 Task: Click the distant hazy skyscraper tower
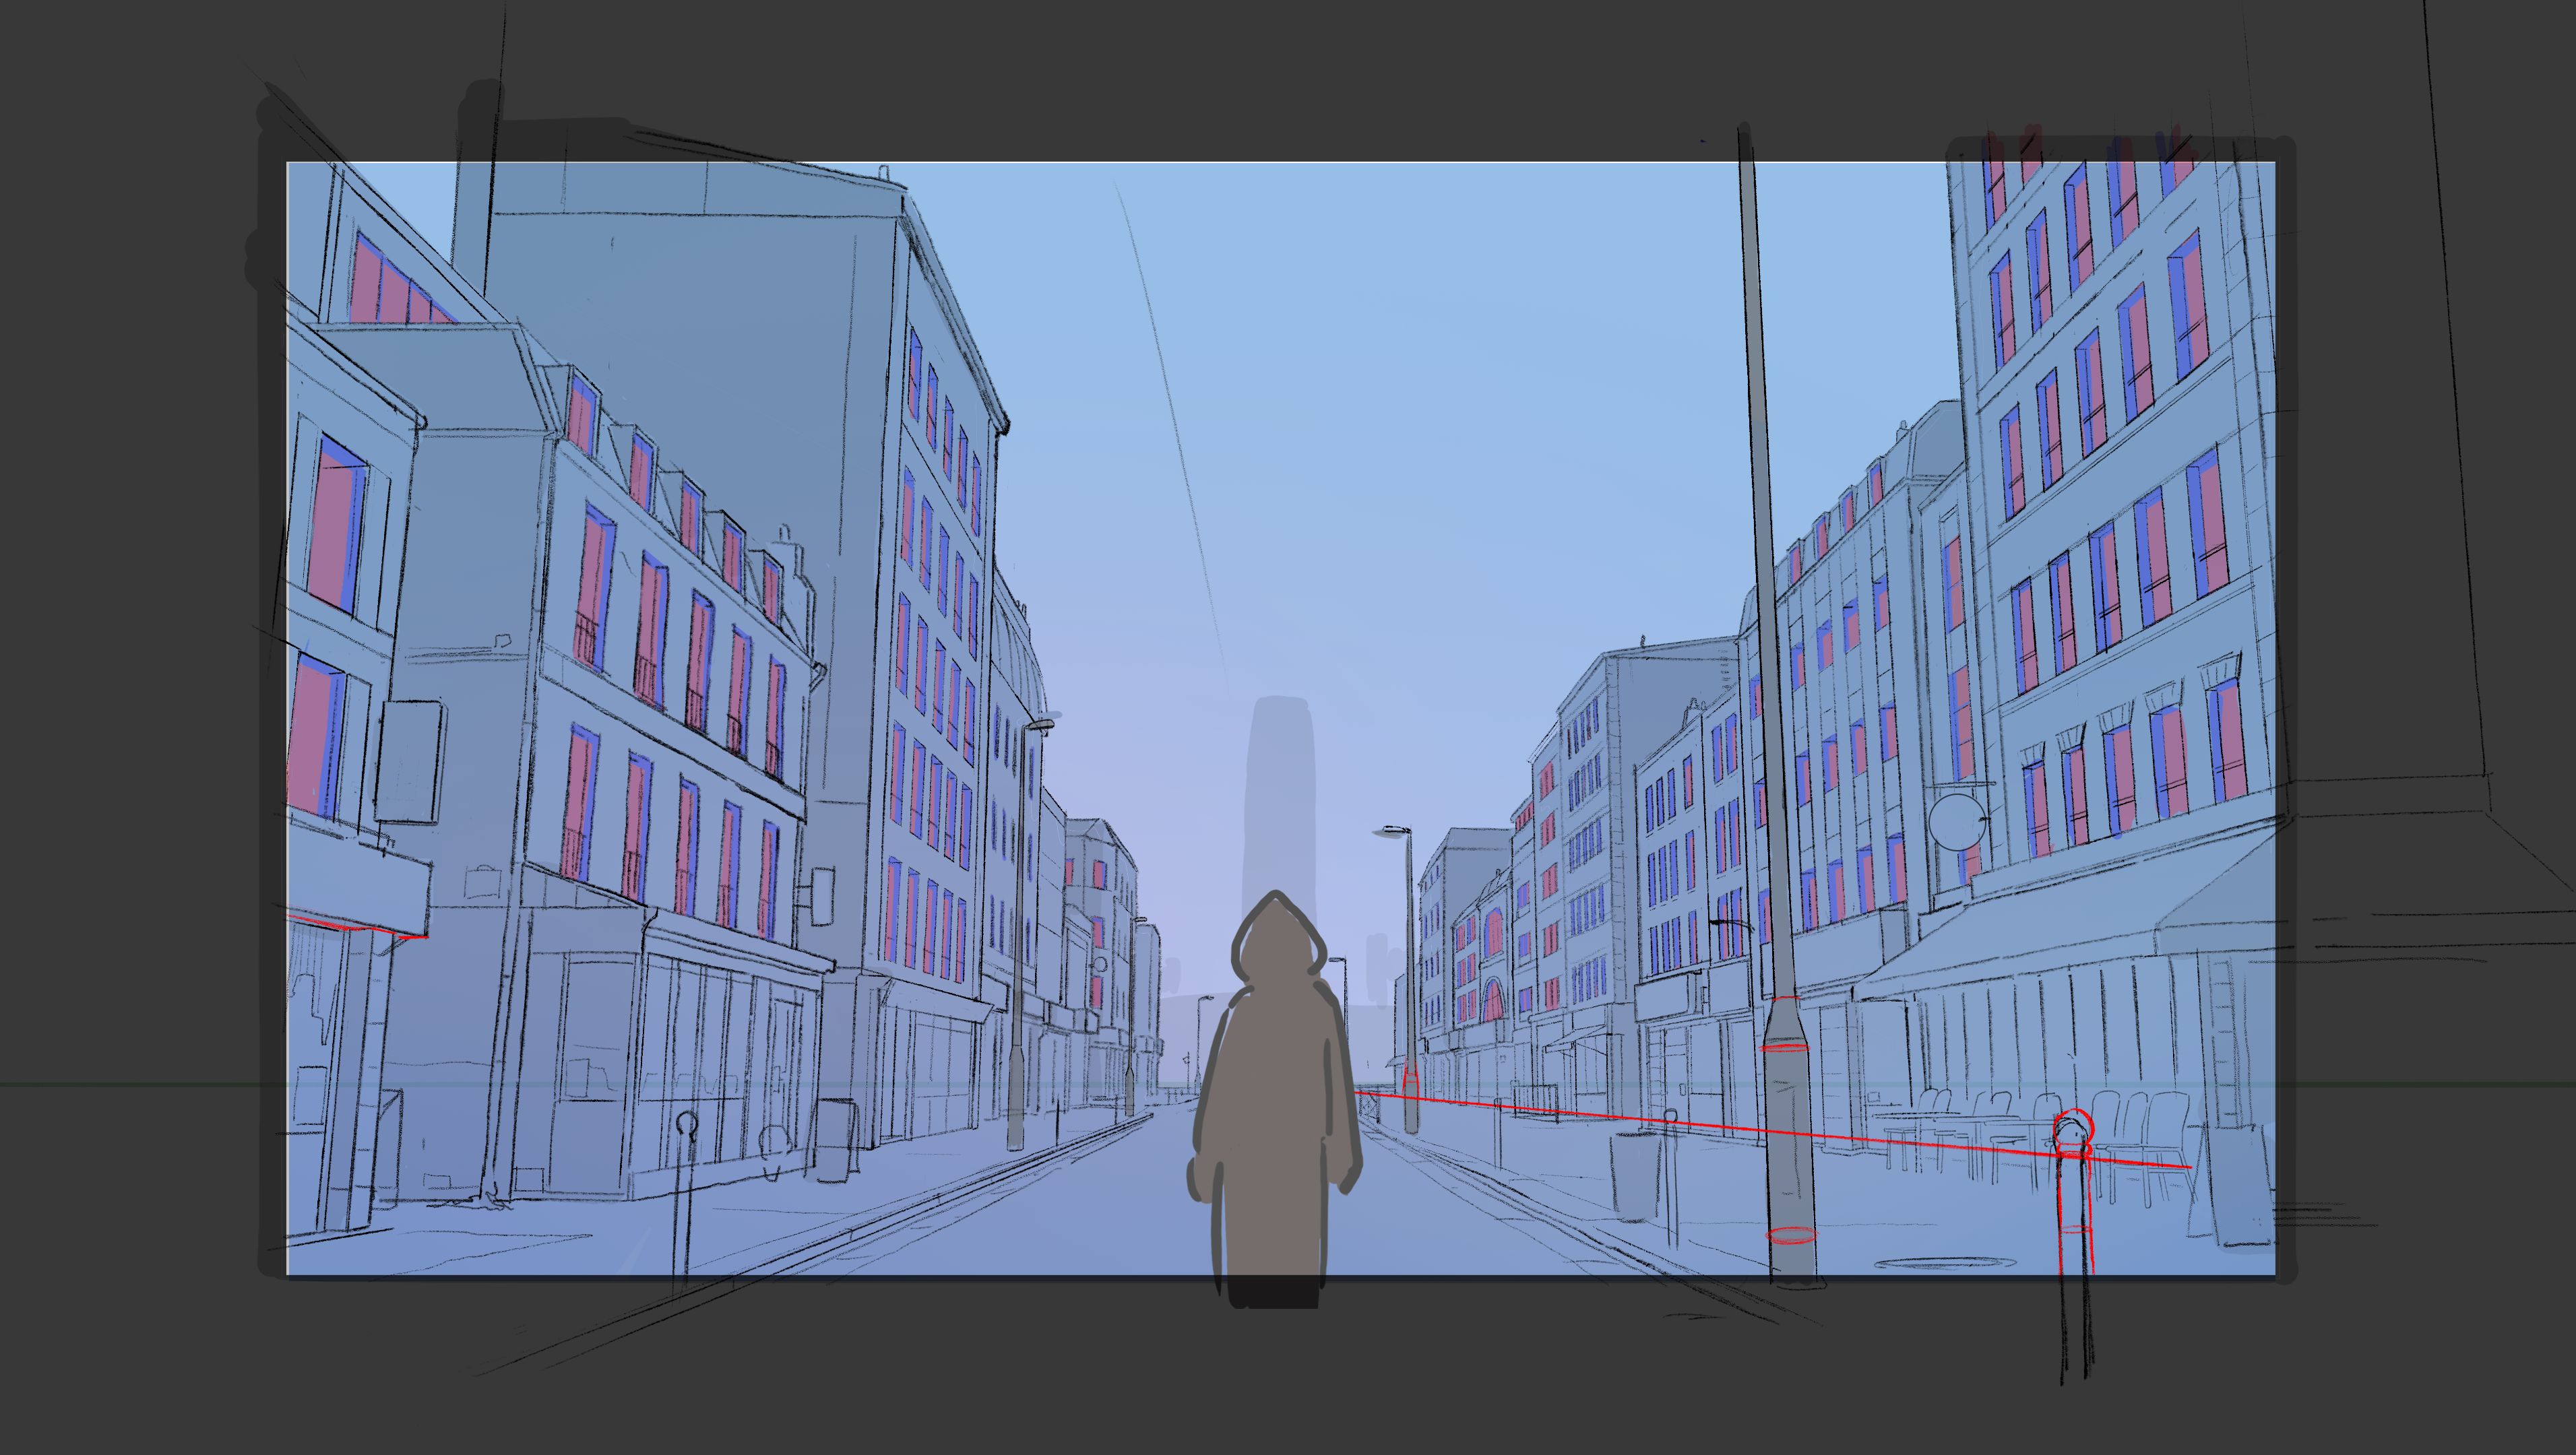pyautogui.click(x=1280, y=790)
